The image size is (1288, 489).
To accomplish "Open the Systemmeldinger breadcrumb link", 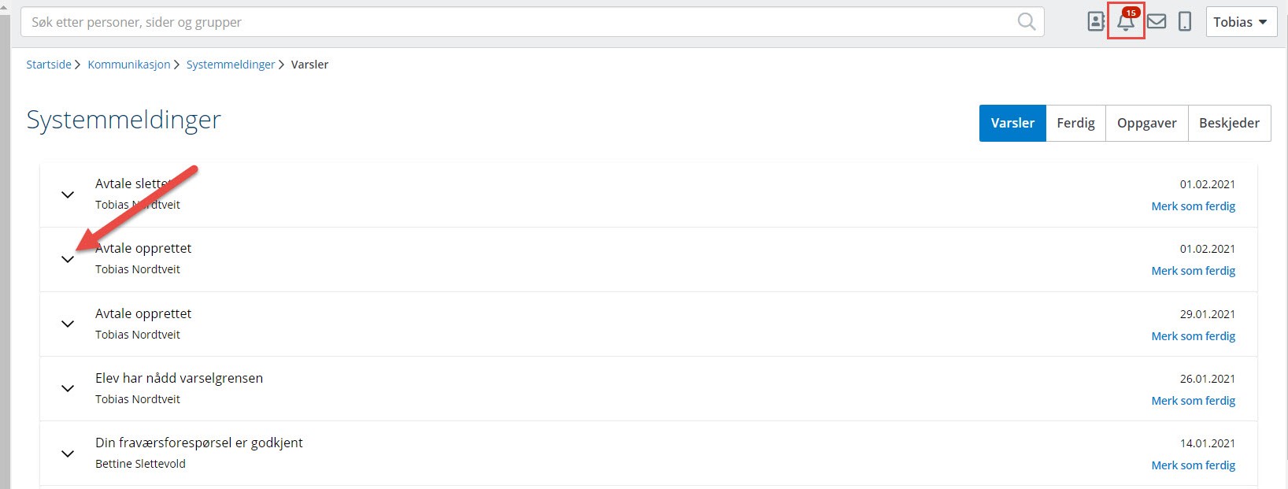I will (231, 65).
